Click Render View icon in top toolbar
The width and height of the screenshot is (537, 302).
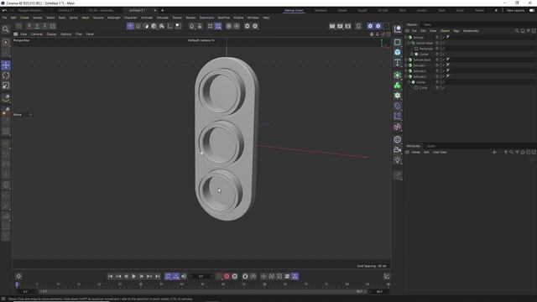click(332, 26)
